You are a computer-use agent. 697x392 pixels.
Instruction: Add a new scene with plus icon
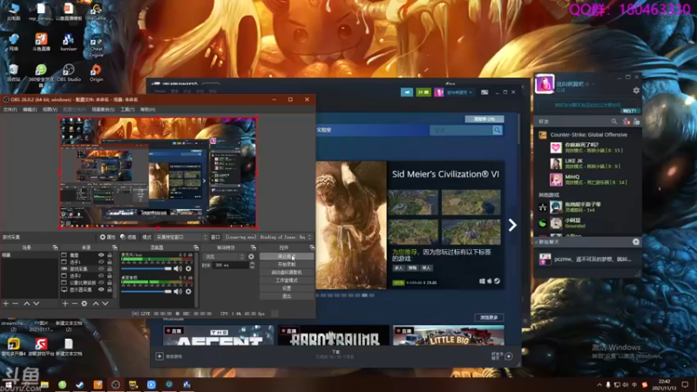tap(6, 303)
